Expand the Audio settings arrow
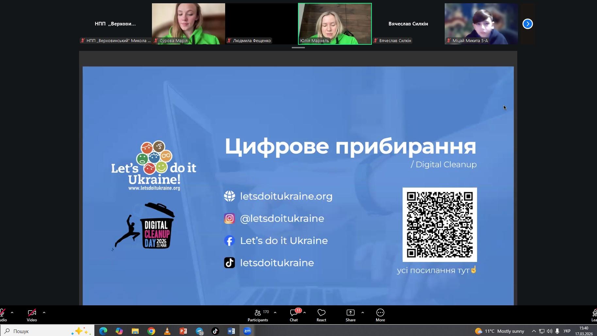Image resolution: width=597 pixels, height=336 pixels. pos(12,313)
